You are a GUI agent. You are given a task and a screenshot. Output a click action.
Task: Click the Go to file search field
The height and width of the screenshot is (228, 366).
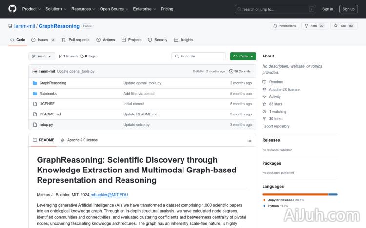click(199, 57)
